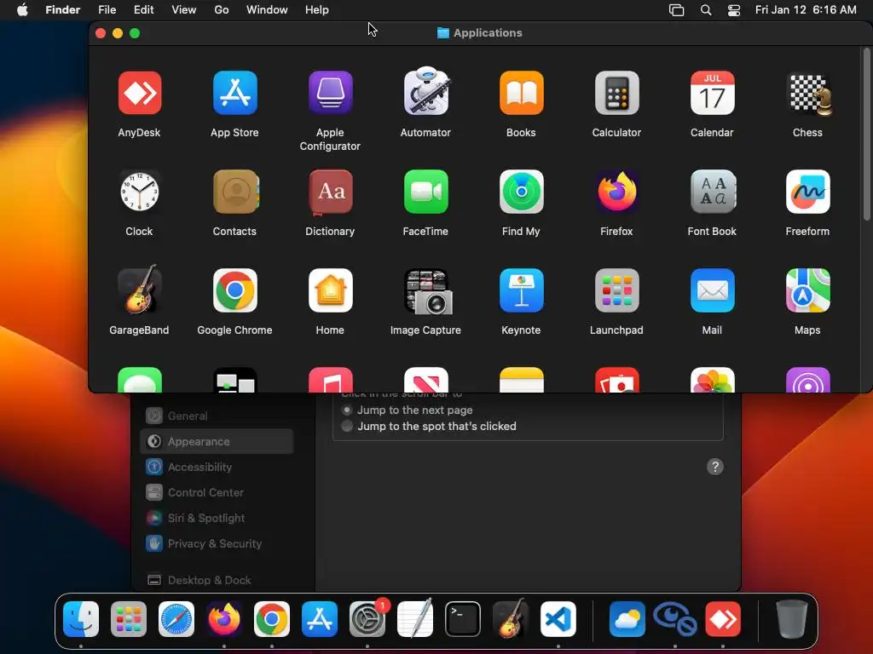The width and height of the screenshot is (873, 654).
Task: Open the Apple menu
Action: click(x=23, y=10)
